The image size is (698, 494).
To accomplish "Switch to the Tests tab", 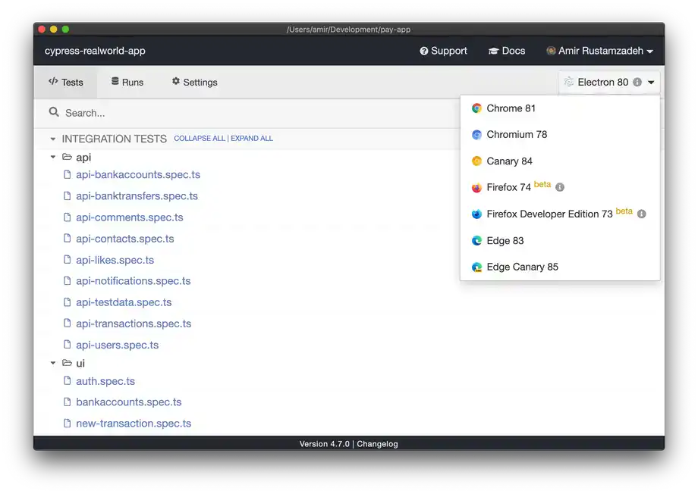I will click(x=65, y=83).
